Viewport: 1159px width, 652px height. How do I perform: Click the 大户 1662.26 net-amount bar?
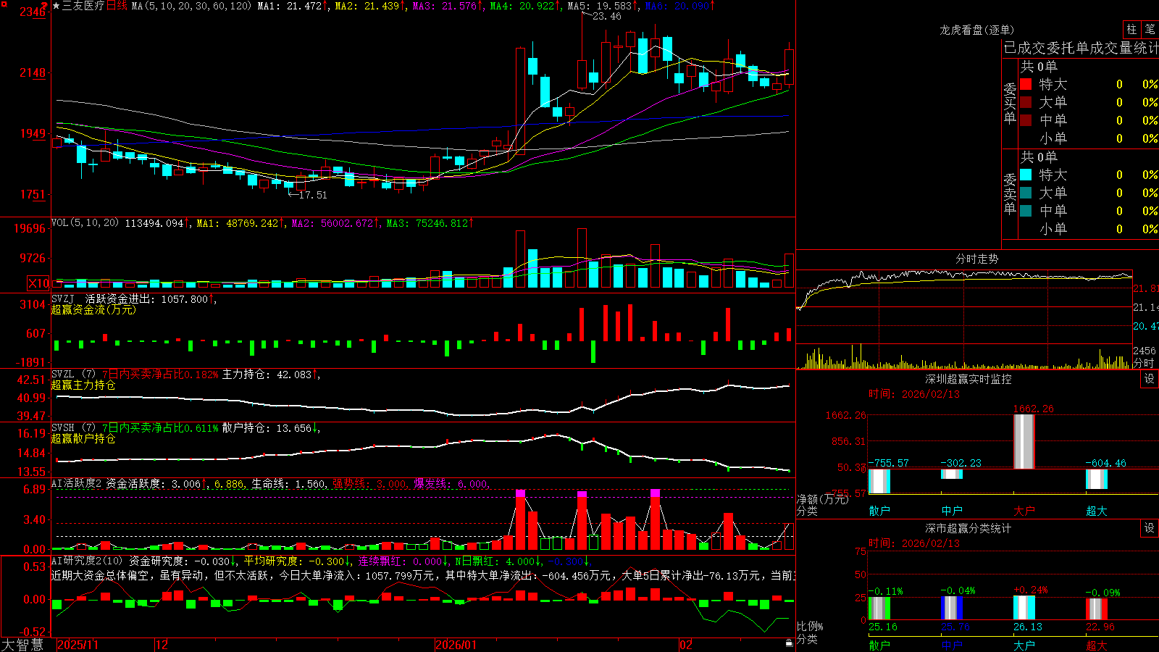1024,441
